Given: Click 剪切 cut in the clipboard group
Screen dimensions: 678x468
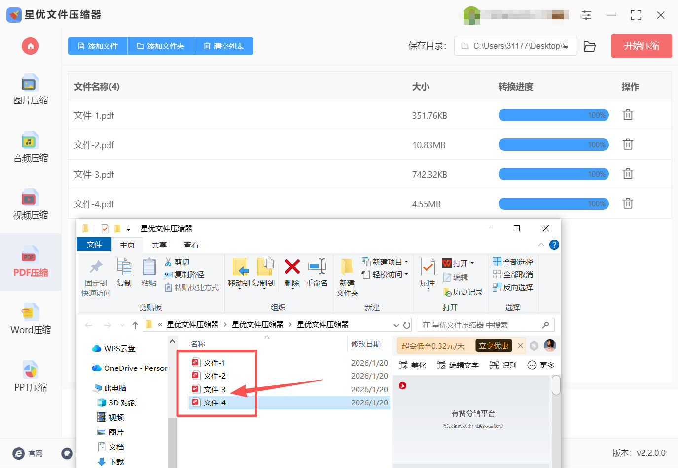Looking at the screenshot, I should coord(177,262).
